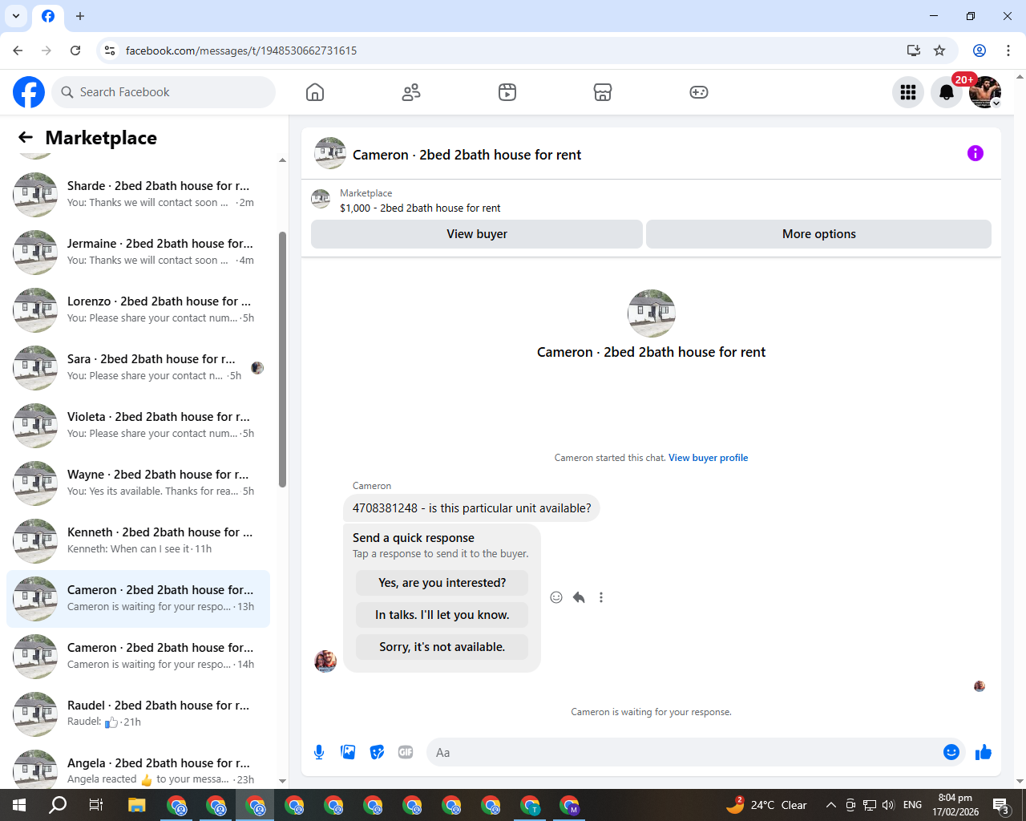Screen dimensions: 1026x821
Task: Open the Facebook menu grid icon
Action: [908, 92]
